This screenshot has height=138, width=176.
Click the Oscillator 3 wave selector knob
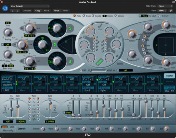[x=57, y=61]
